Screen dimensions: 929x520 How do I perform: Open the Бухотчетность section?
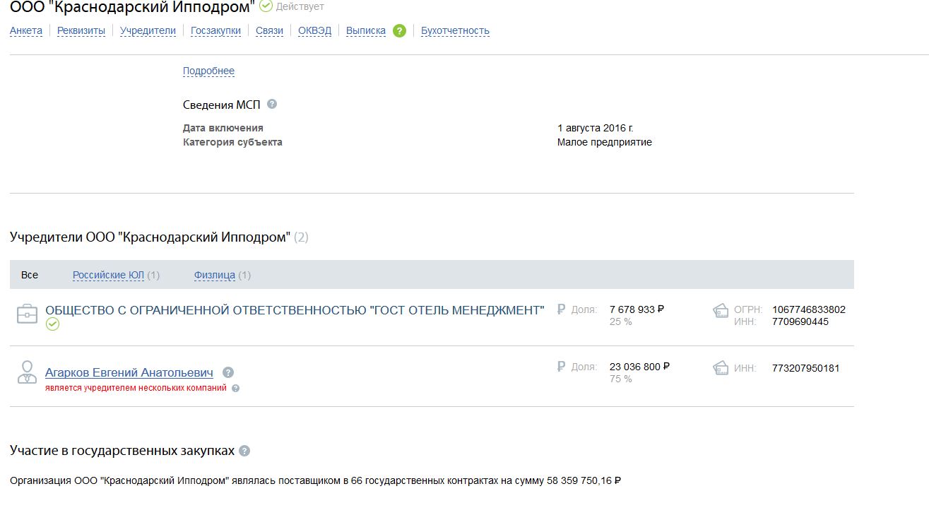pos(455,30)
